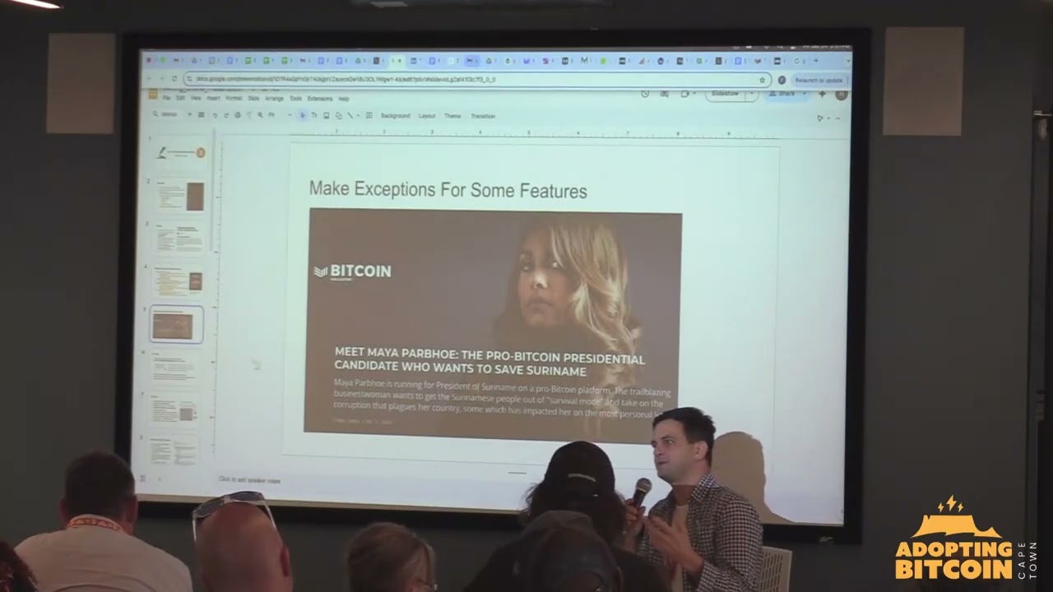Select slide 6 thumbnail in filmstrip
The height and width of the screenshot is (592, 1053).
[x=175, y=368]
